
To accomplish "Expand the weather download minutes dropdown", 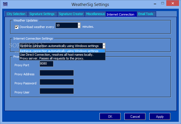I will (79, 25).
